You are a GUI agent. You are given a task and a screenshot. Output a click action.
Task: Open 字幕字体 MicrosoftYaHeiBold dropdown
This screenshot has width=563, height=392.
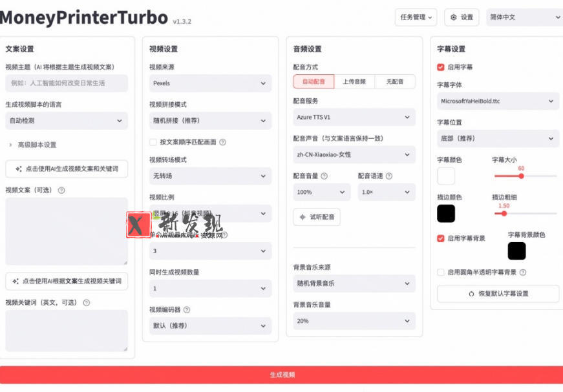coord(498,101)
